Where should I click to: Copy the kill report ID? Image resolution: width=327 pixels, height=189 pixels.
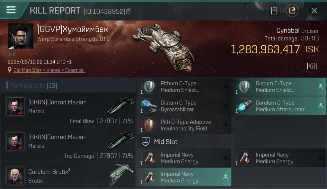click(129, 11)
